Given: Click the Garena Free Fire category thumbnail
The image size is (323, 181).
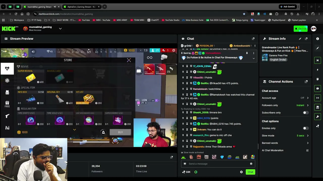Looking at the screenshot, I should point(265,58).
